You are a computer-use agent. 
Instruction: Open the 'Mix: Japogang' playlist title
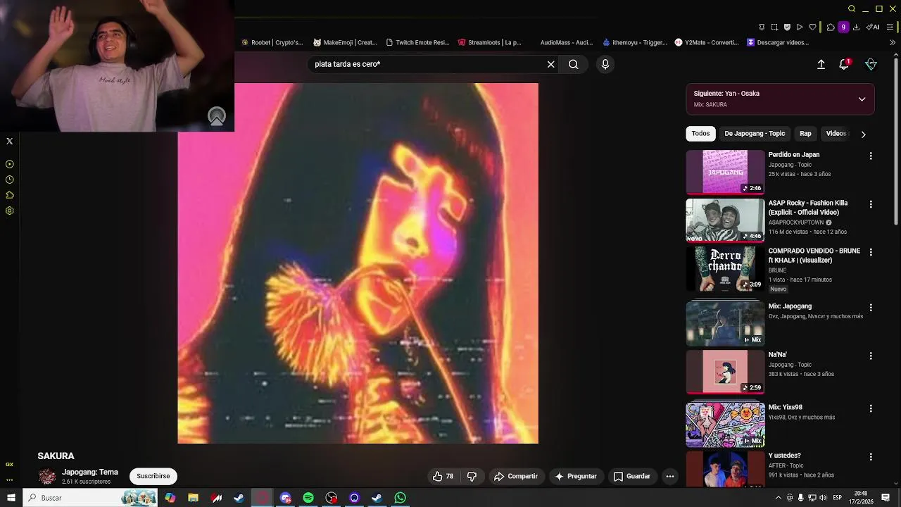point(790,306)
